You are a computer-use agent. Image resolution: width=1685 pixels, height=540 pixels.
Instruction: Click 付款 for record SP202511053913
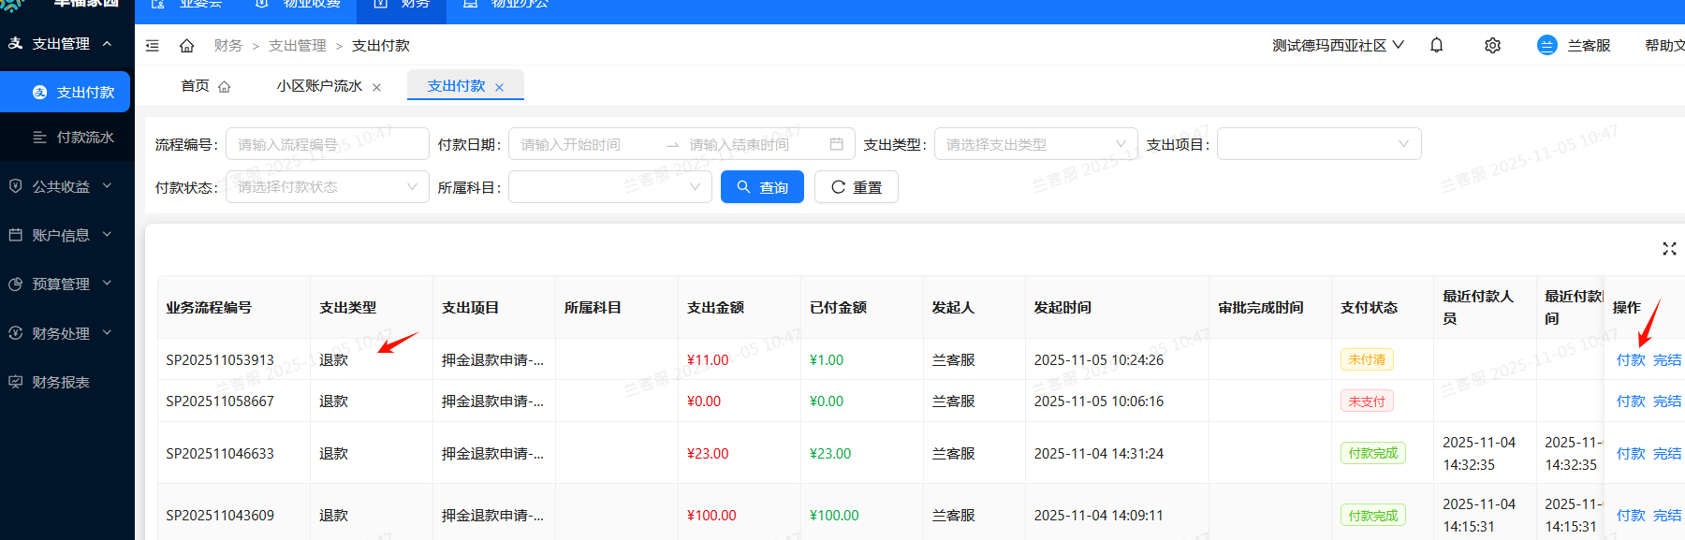[x=1630, y=360]
